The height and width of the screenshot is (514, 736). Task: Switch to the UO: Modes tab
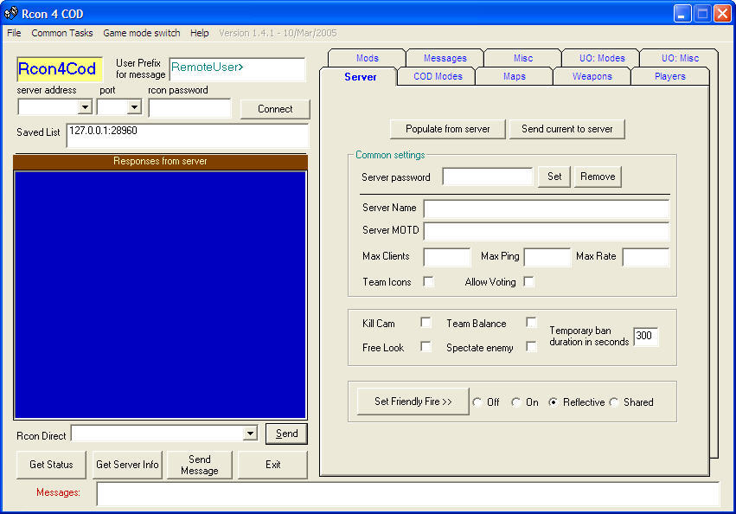602,58
